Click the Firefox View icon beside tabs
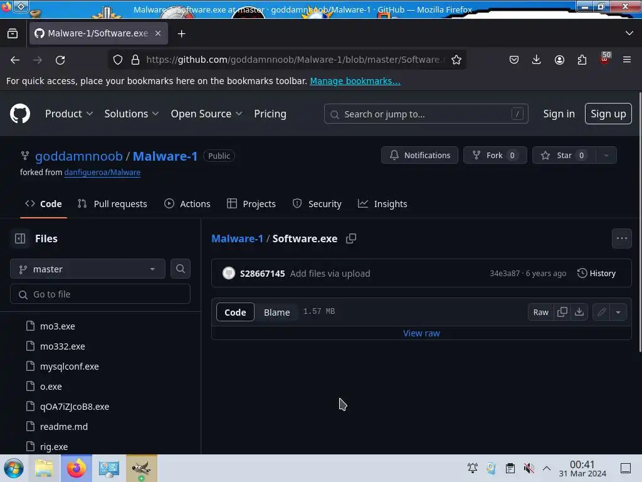The image size is (642, 482). (x=13, y=33)
